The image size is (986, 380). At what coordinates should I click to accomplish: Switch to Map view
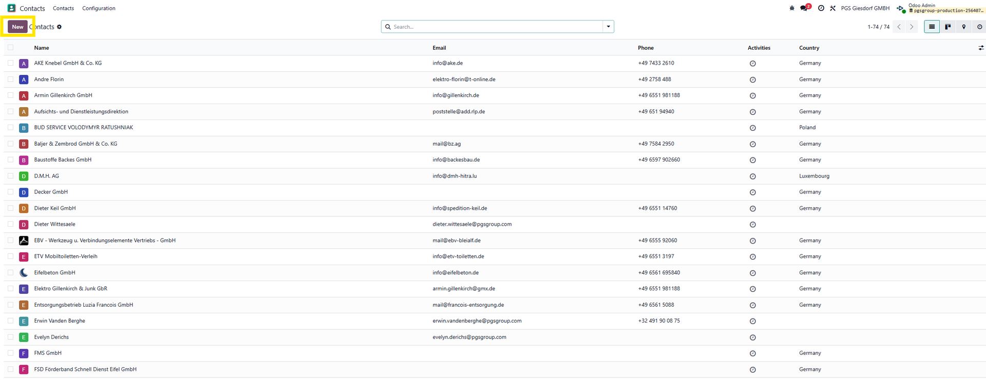coord(963,27)
